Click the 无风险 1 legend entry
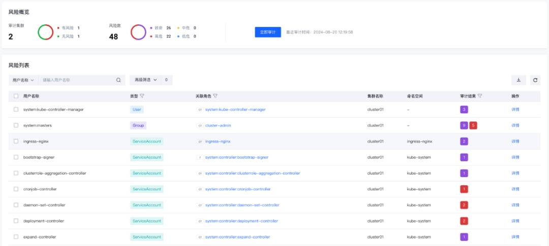Screen dimensions: 549x246 (68, 37)
